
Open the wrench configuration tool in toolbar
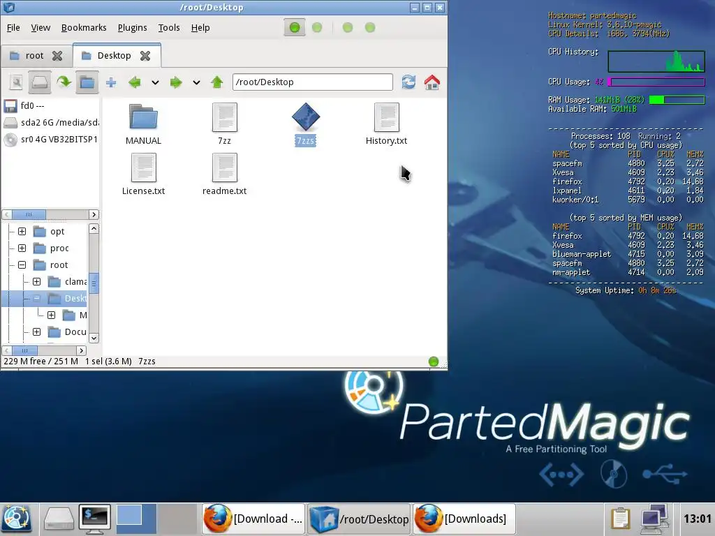[17, 82]
